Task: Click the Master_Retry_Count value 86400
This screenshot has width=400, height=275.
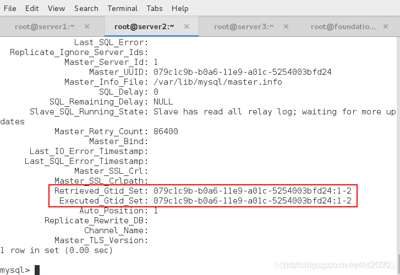Action: point(166,131)
